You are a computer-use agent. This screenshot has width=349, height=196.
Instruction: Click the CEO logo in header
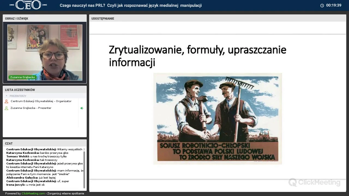pyautogui.click(x=28, y=5)
